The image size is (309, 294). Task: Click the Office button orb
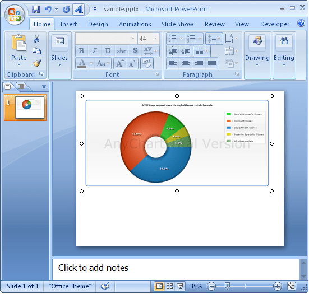pos(15,15)
